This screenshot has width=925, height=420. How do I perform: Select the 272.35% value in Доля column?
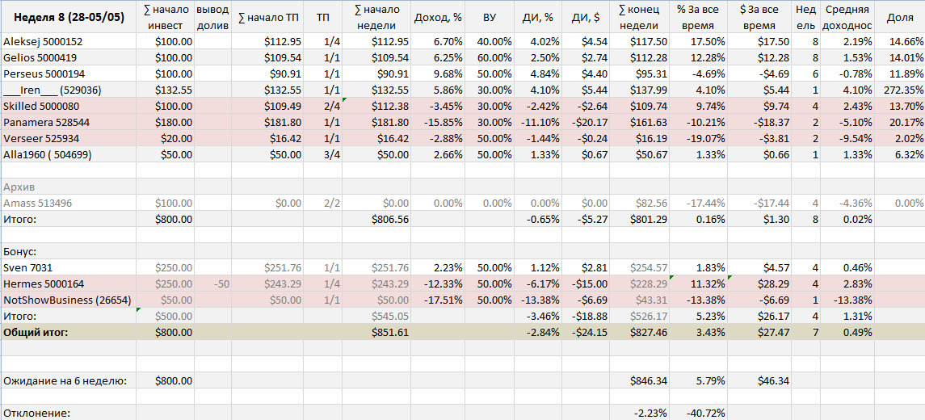[899, 90]
